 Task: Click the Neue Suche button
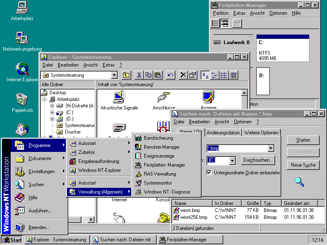click(x=303, y=165)
